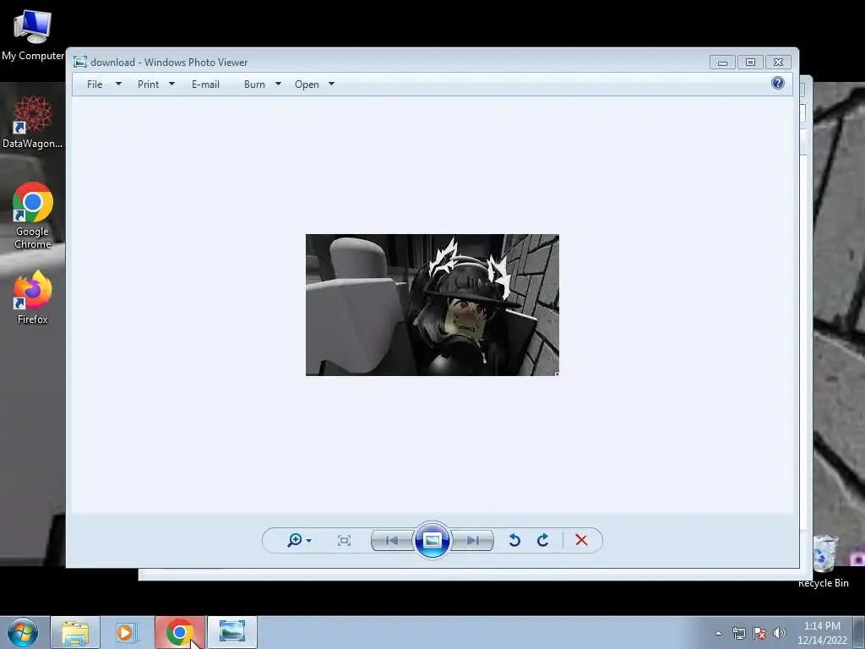Image resolution: width=865 pixels, height=649 pixels.
Task: Click the Photo Viewer title bar icon
Action: tap(80, 62)
